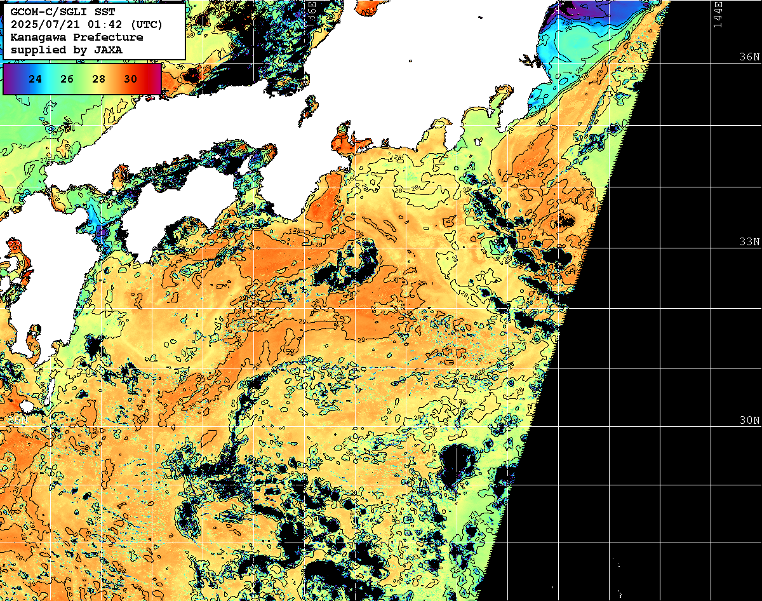This screenshot has width=762, height=601.
Task: Click the '30' value on temperature legend
Action: [x=131, y=79]
